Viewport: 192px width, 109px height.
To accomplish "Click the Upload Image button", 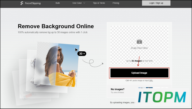I will click(x=139, y=73).
